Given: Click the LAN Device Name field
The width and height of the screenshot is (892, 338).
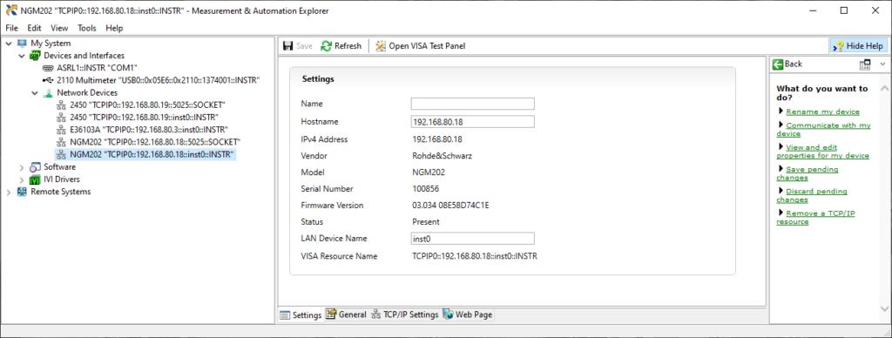Looking at the screenshot, I should (473, 239).
